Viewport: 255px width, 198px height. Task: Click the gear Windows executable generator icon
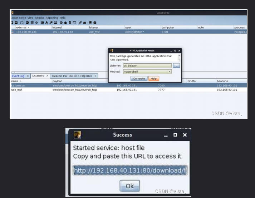(x=61, y=23)
